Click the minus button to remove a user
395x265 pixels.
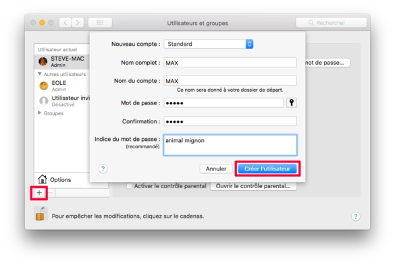[51, 193]
